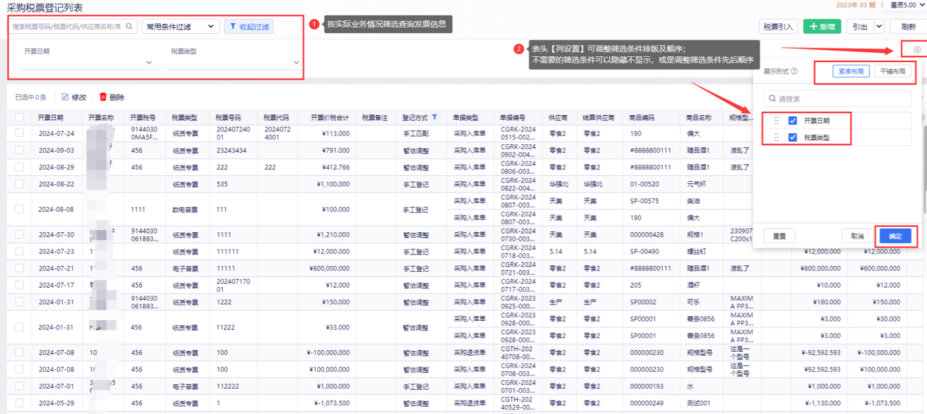Toggle the select-all checkbox in table header

point(19,117)
